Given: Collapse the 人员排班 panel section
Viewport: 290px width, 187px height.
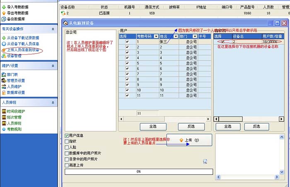Looking at the screenshot, I should coord(53,102).
